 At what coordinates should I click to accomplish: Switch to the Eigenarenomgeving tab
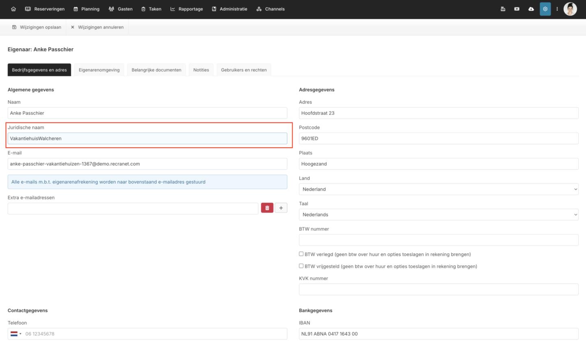[99, 70]
